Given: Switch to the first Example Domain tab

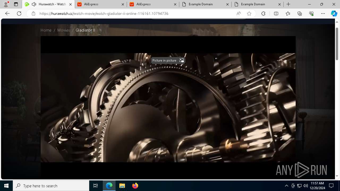Looking at the screenshot, I should pyautogui.click(x=206, y=4).
